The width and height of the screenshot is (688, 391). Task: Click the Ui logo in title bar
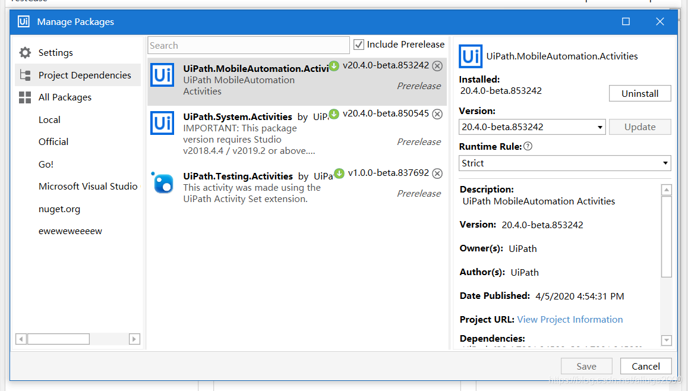[x=24, y=21]
